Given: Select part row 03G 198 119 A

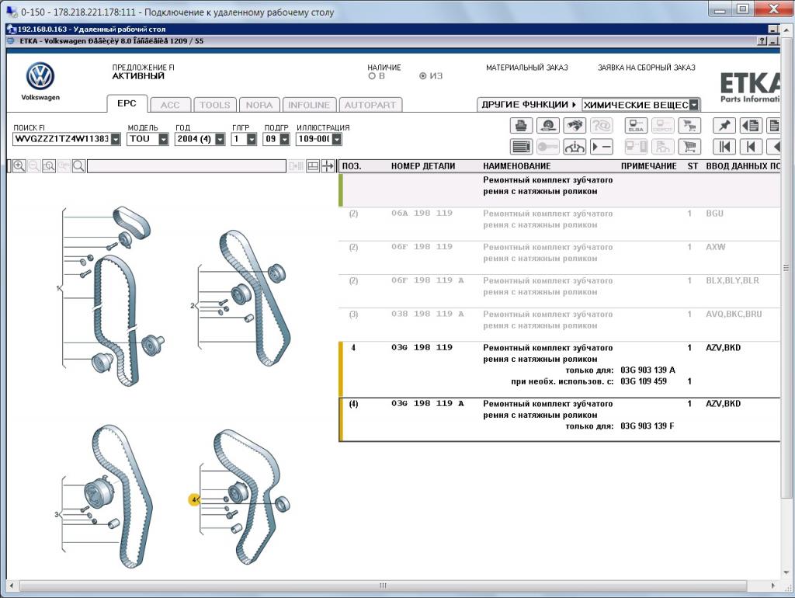Looking at the screenshot, I should pos(559,419).
